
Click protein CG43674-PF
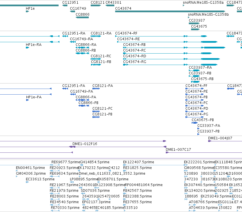click(196, 86)
